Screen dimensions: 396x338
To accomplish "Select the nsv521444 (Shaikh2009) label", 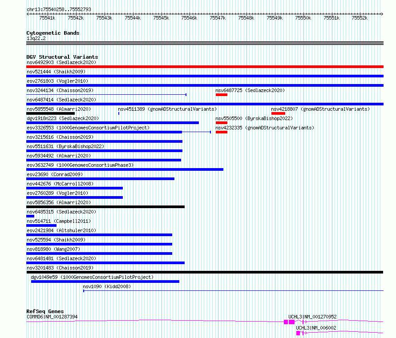I will tap(56, 72).
